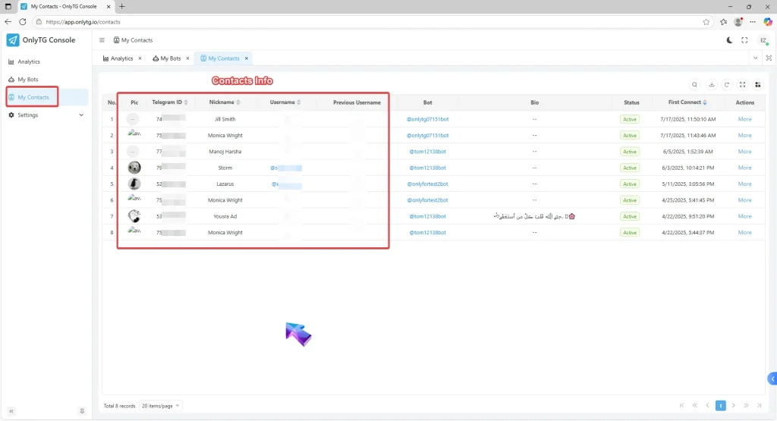Open My Bots in the sidebar
Viewport: 777px width, 421px height.
coord(28,79)
